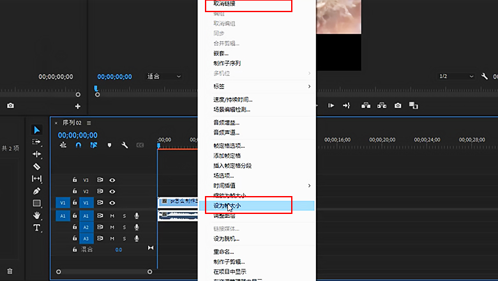Toggle the lock on track V3
Viewport: 498px width, 281px height.
[x=75, y=179]
